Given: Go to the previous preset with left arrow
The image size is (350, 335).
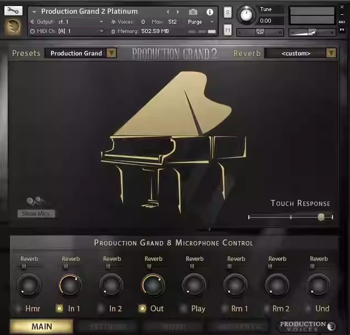Looking at the screenshot, I should tap(169, 12).
